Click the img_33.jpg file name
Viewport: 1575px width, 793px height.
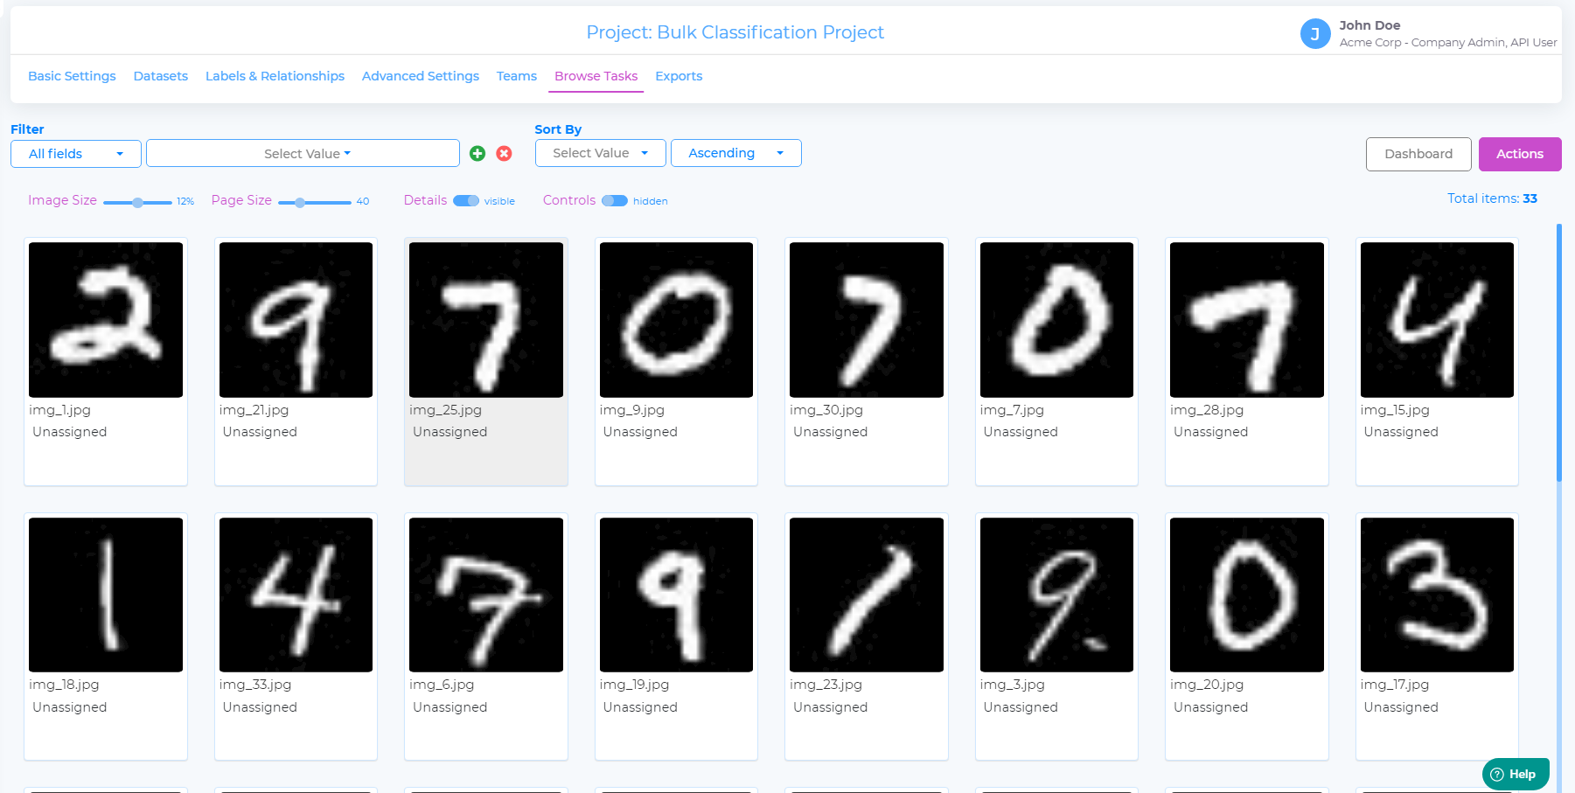pyautogui.click(x=255, y=685)
